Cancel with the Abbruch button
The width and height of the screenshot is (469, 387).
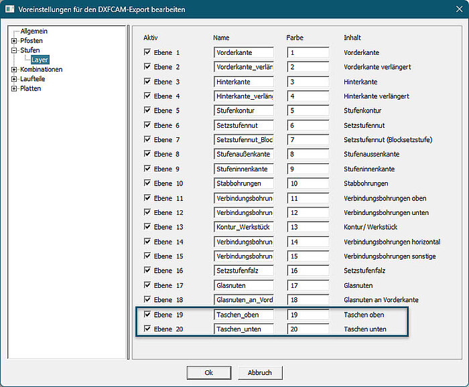pos(260,373)
